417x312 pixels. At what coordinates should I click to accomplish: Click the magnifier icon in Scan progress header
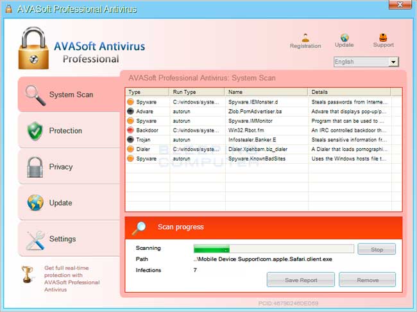139,229
